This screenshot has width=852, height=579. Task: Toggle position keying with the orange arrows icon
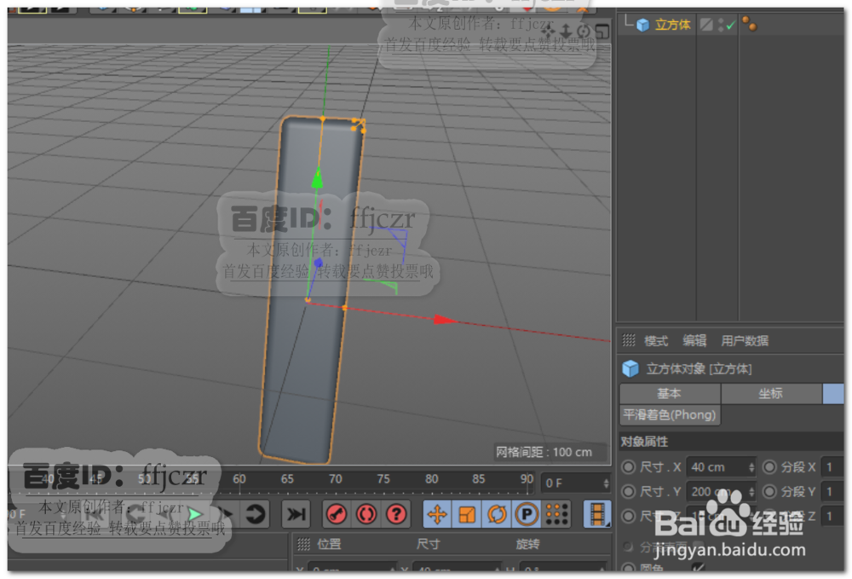pos(437,513)
